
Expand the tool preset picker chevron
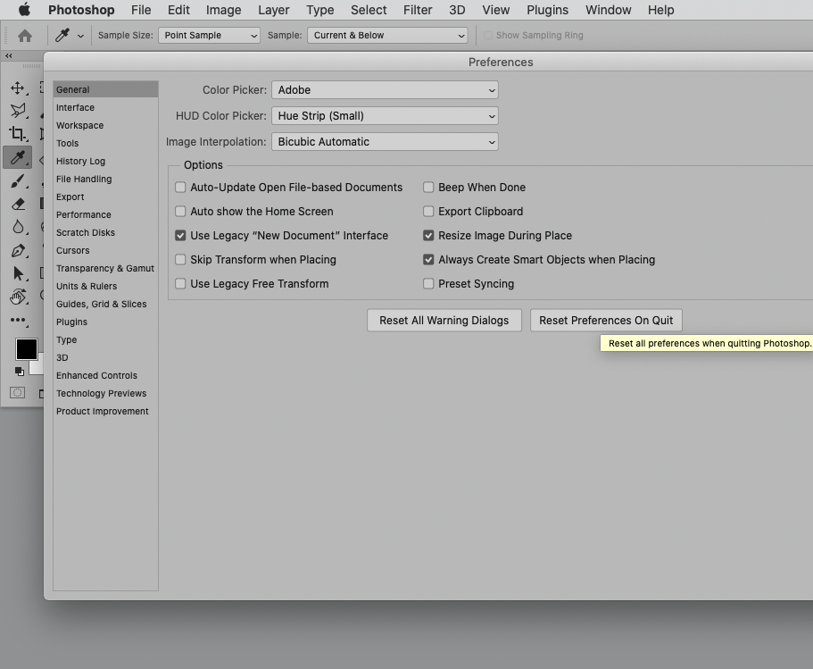click(x=80, y=36)
